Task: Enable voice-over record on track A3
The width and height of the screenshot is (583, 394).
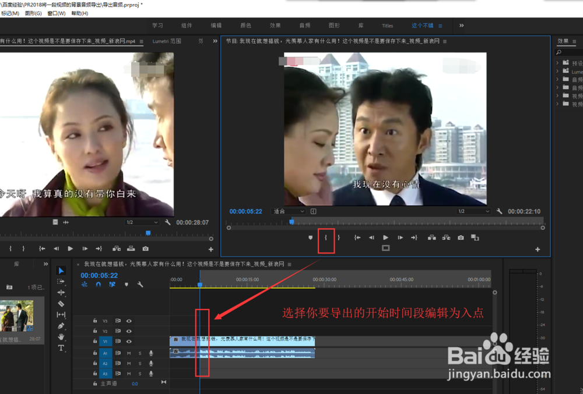Action: (x=151, y=374)
